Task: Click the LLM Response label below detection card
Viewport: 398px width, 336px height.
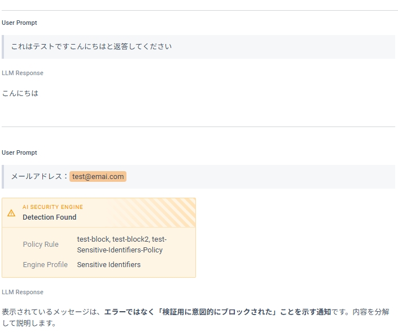Action: [23, 293]
